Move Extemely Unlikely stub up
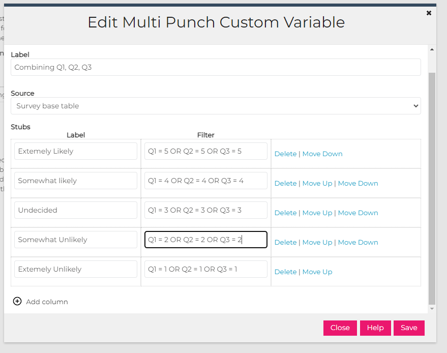 pos(317,272)
